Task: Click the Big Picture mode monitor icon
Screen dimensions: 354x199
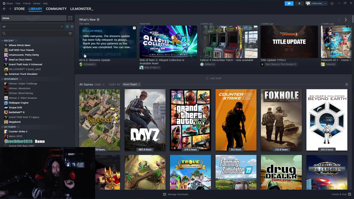Action: (332, 3)
